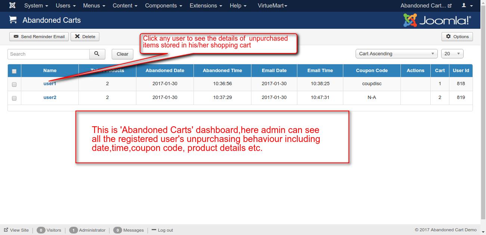Sort by the Email Date column header

[x=274, y=71]
